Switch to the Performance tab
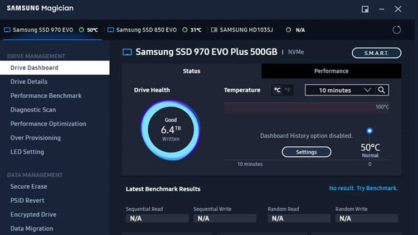 click(x=332, y=71)
